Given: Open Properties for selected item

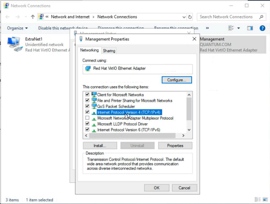Looking at the screenshot, I should click(x=175, y=146).
